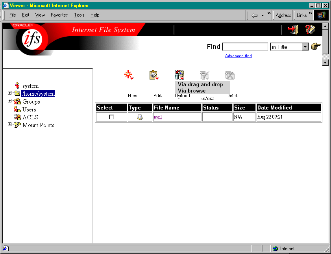Open the Favorites menu

coord(59,15)
